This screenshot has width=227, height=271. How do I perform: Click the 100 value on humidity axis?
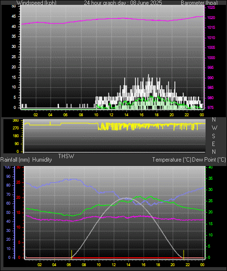[x=7, y=167]
